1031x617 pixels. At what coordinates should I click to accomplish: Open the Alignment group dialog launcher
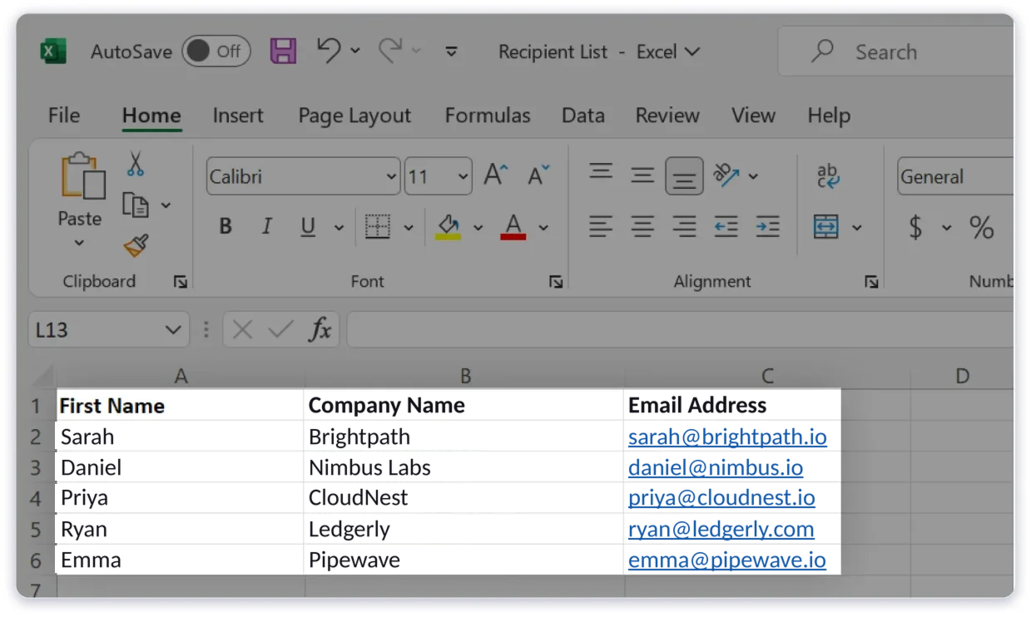(x=871, y=283)
